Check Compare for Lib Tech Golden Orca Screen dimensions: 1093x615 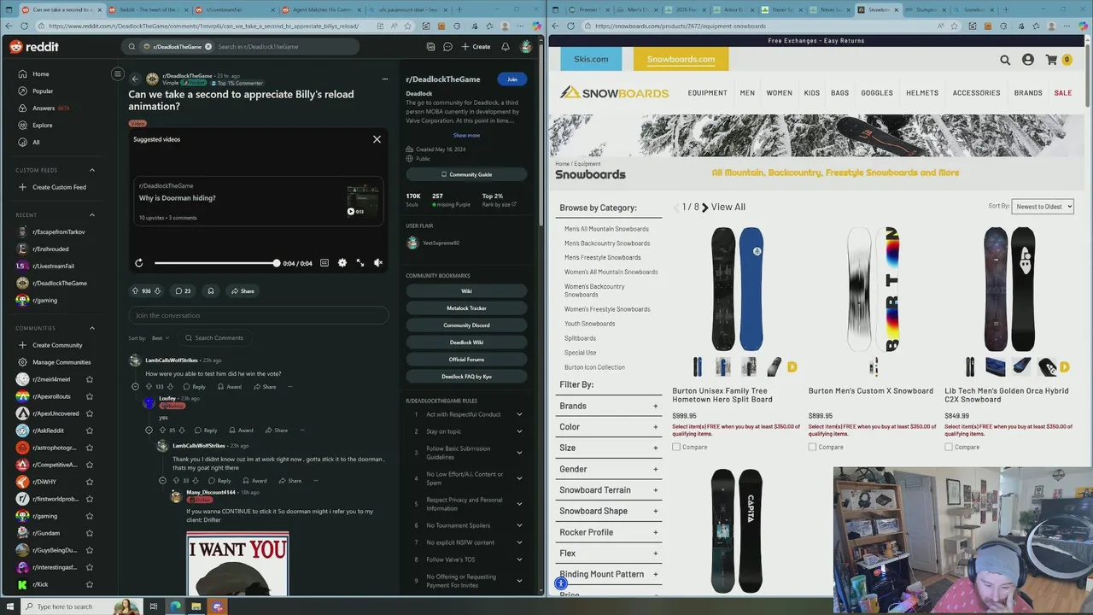(x=949, y=448)
